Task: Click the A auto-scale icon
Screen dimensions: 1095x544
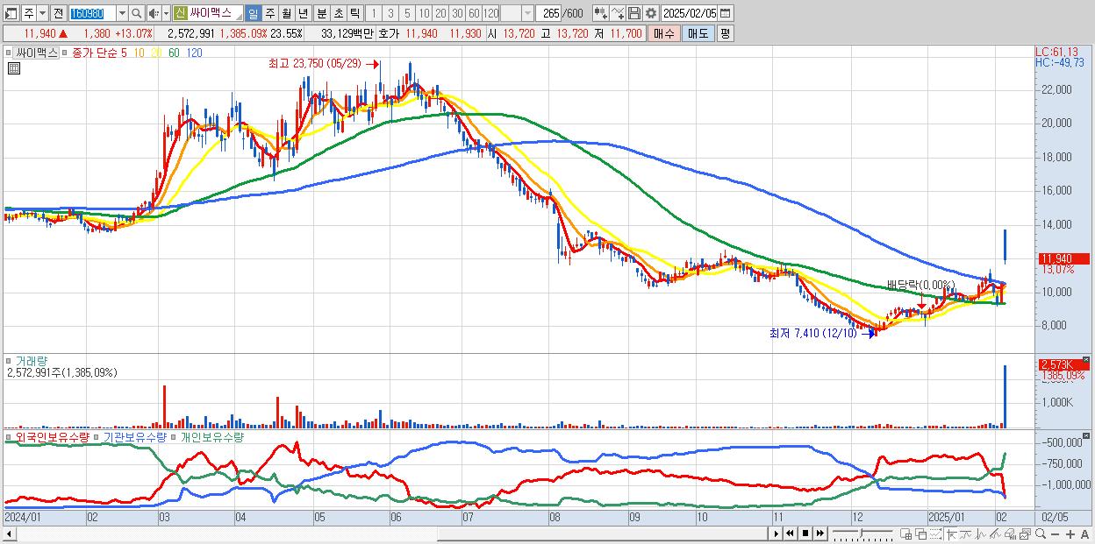Action: click(x=1084, y=534)
